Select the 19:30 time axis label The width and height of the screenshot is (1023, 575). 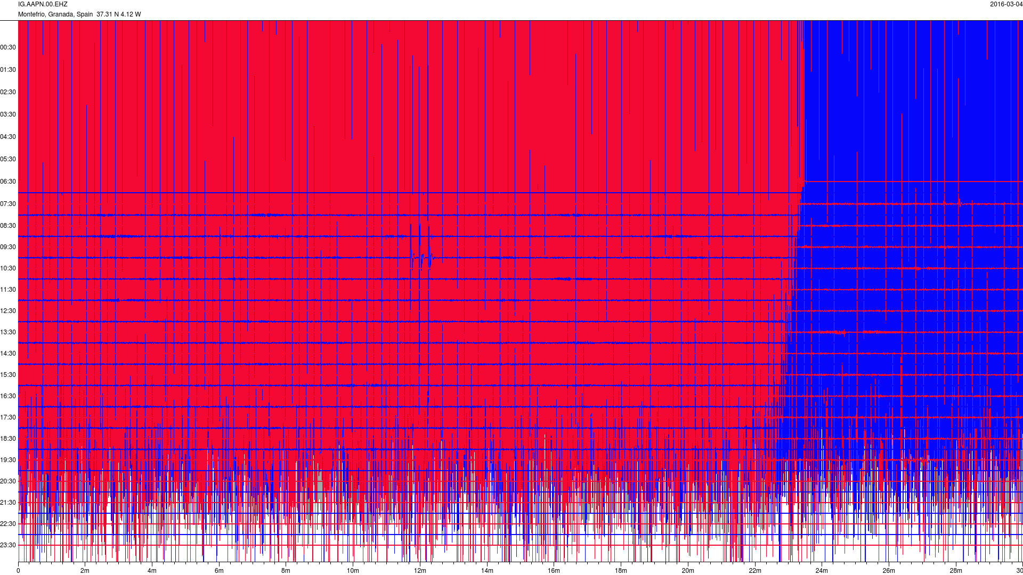8,460
